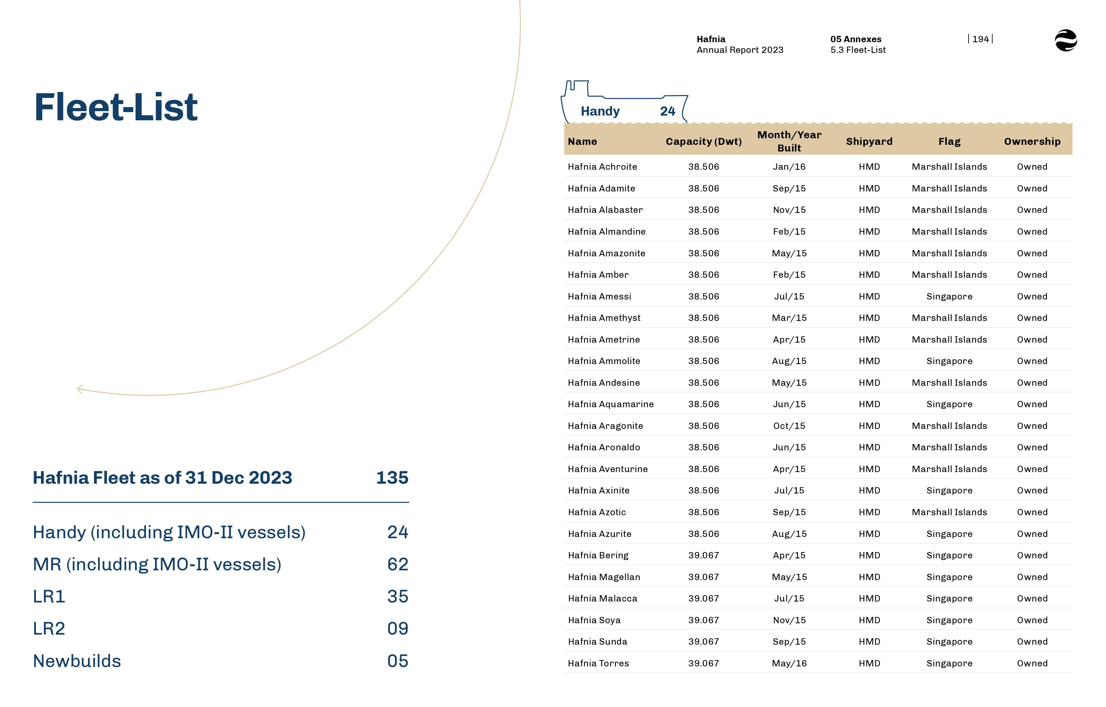This screenshot has height=707, width=1106.
Task: Click the Hafnia Bering capacity 39.067
Action: point(703,555)
